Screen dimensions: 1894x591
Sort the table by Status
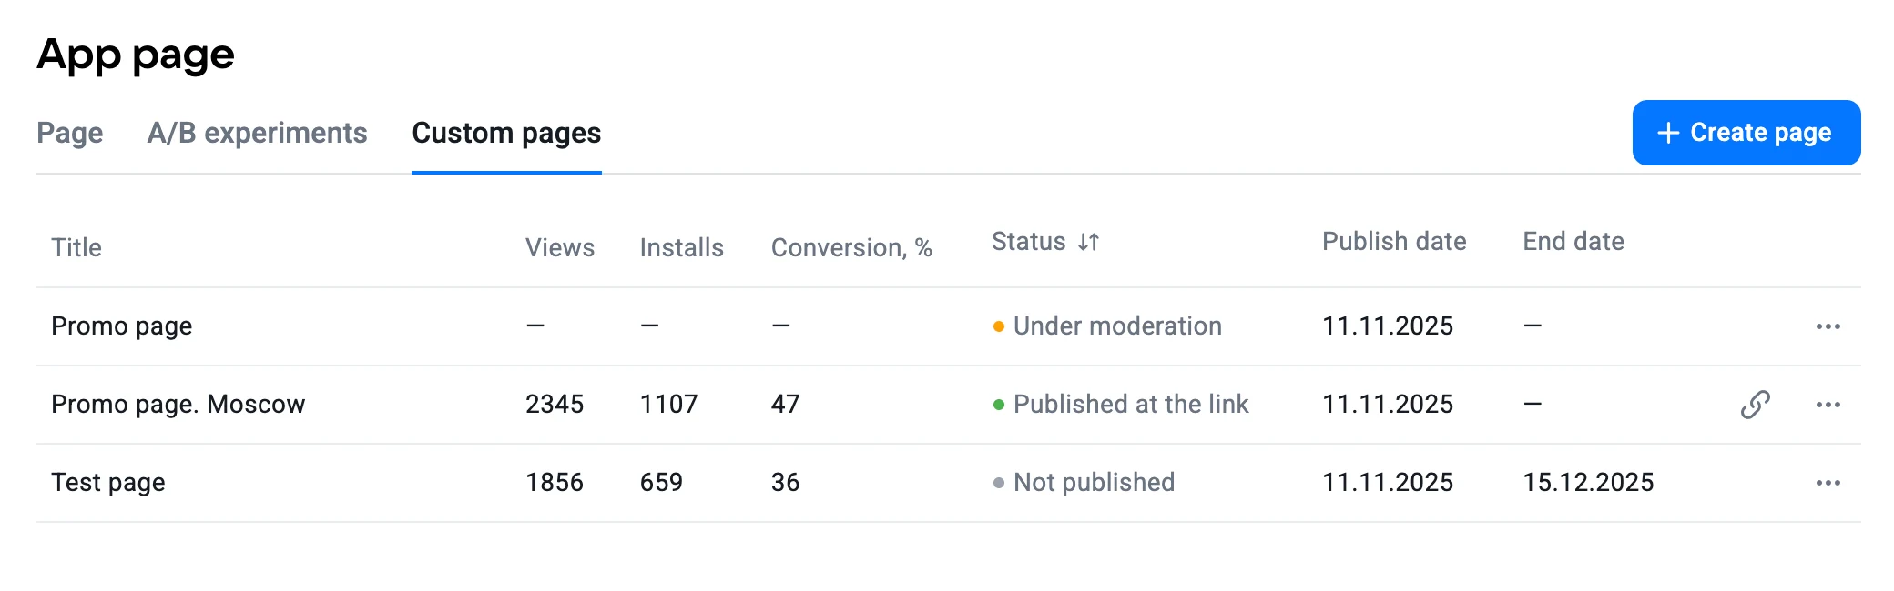pyautogui.click(x=1045, y=242)
